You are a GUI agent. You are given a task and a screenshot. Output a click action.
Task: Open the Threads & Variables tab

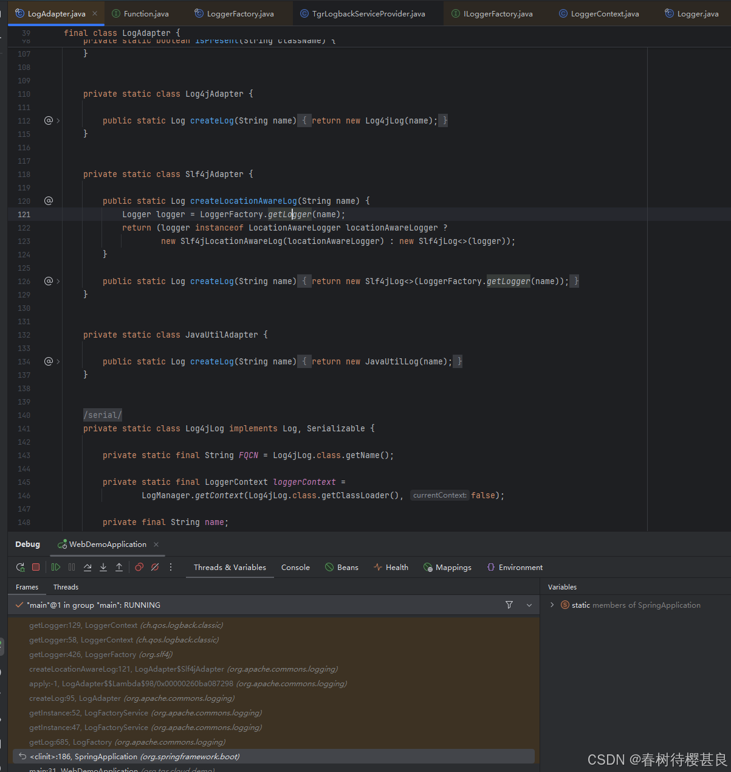tap(230, 567)
